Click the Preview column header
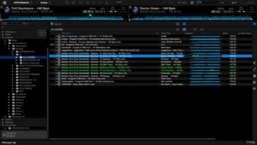257x145 pixels. [x=189, y=33]
